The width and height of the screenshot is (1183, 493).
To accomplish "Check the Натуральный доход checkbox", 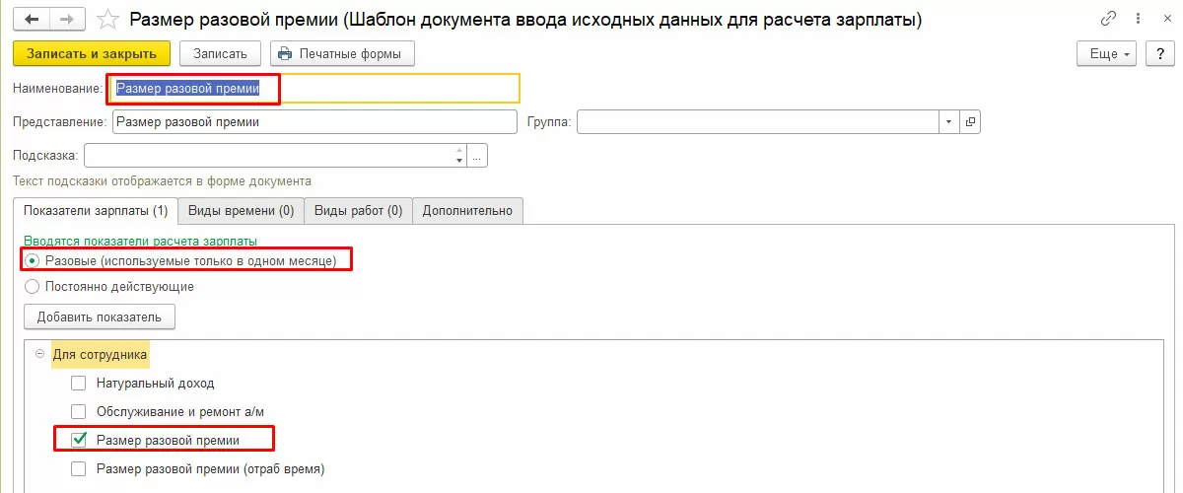I will click(x=79, y=383).
